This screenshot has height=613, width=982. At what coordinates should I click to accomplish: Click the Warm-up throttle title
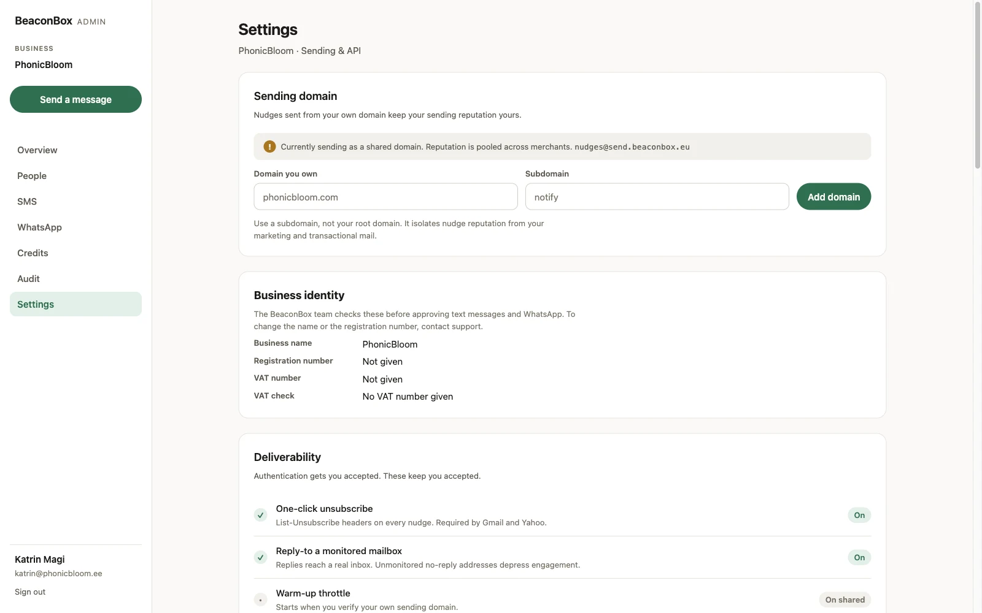313,593
